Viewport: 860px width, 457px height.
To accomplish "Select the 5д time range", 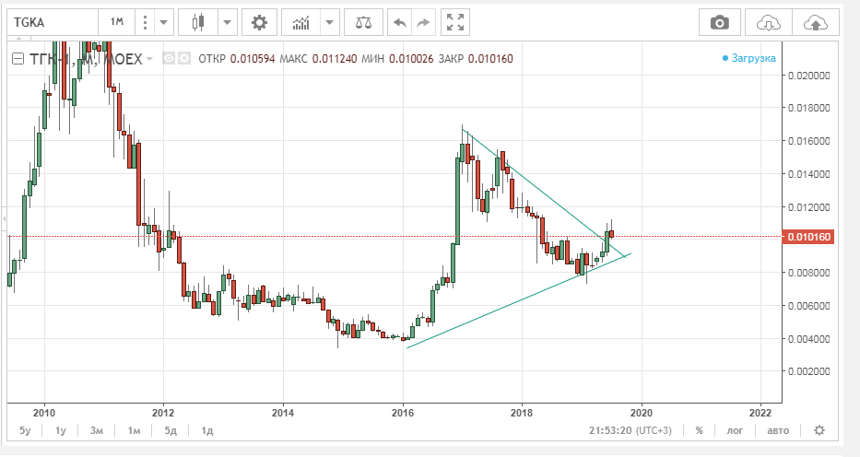I will click(171, 430).
